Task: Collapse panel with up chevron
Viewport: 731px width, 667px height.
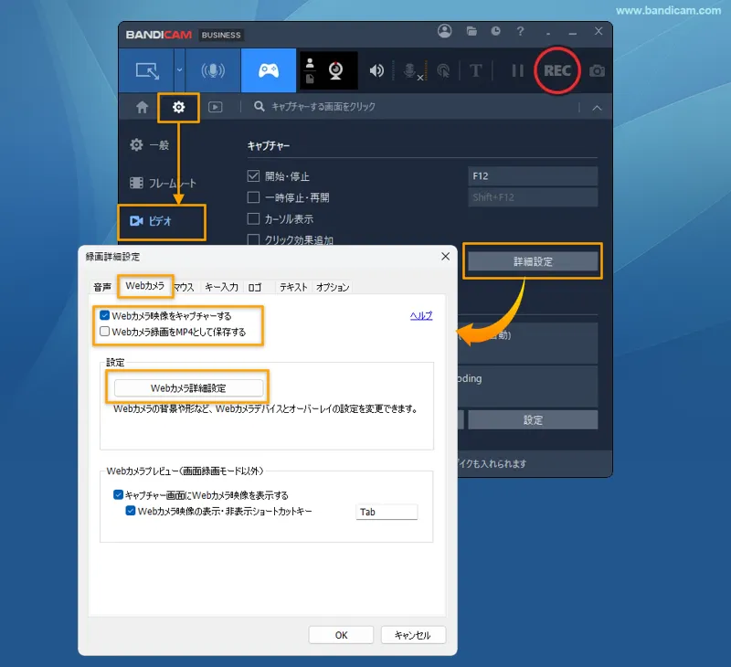Action: (x=597, y=108)
